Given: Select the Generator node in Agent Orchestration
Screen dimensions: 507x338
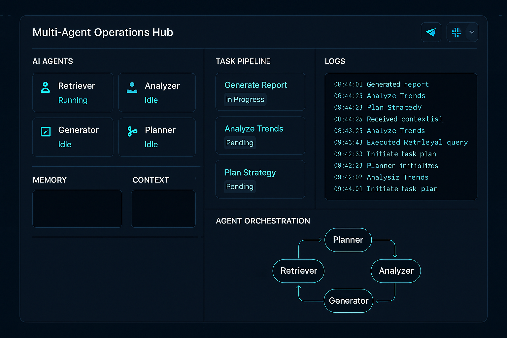Looking at the screenshot, I should coord(348,301).
